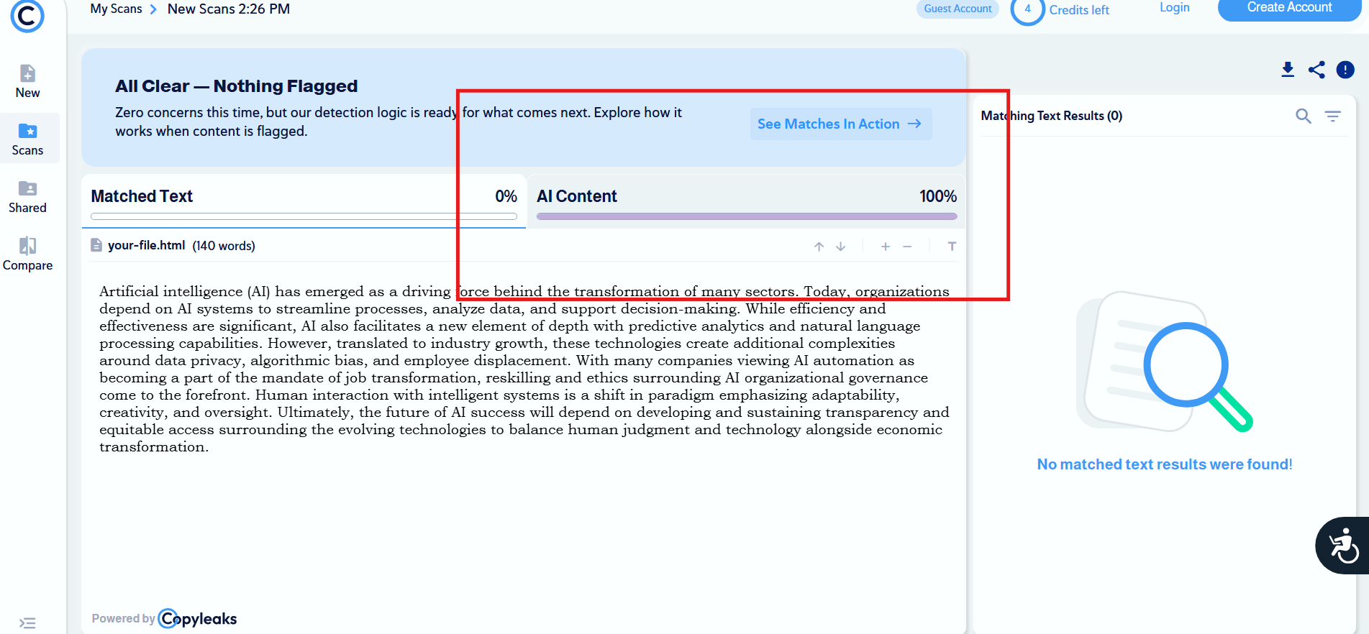
Task: Navigate to My Scans breadcrumb
Action: click(116, 9)
